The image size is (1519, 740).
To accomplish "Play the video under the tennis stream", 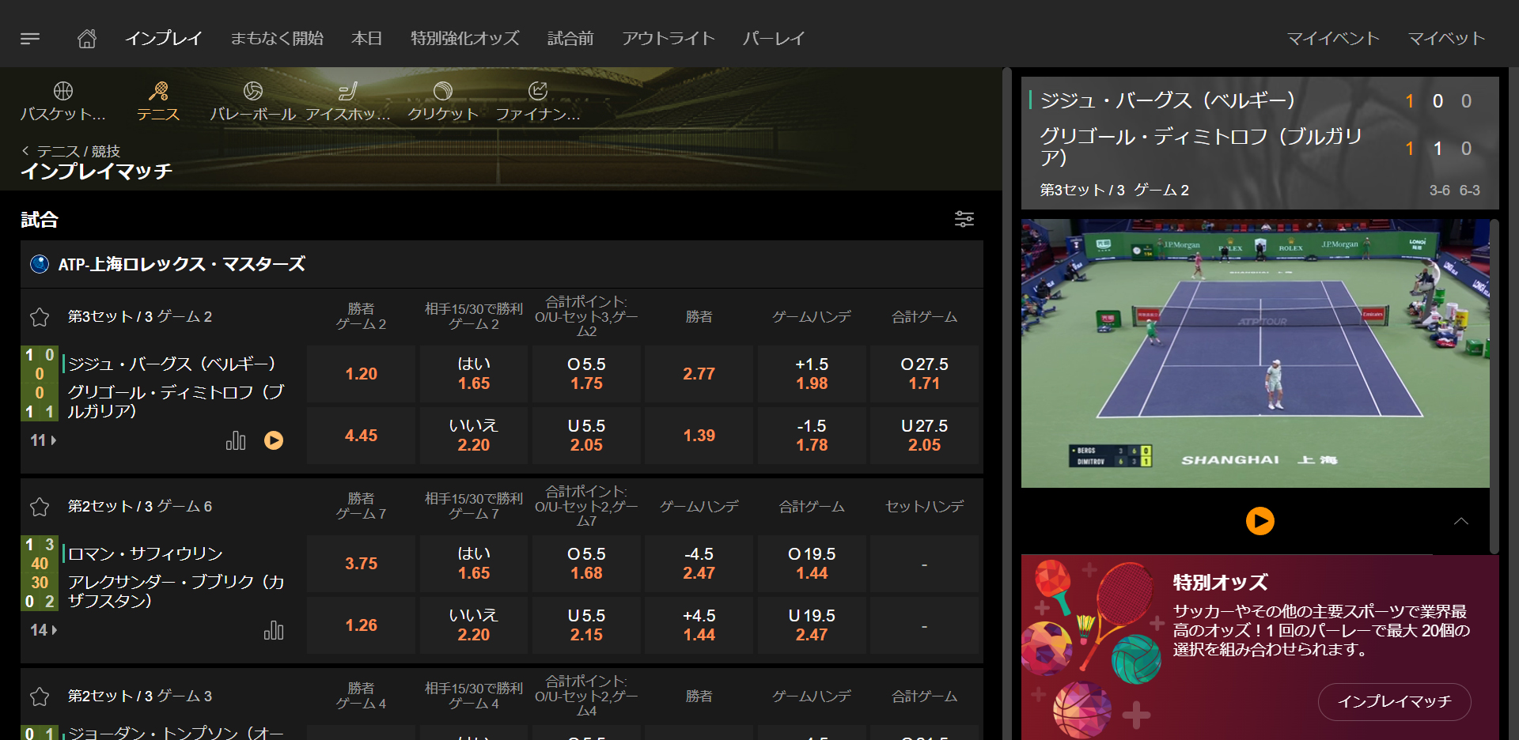I will pyautogui.click(x=1260, y=521).
